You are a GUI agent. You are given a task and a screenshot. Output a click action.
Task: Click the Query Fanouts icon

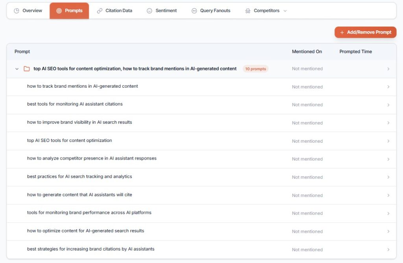point(194,11)
